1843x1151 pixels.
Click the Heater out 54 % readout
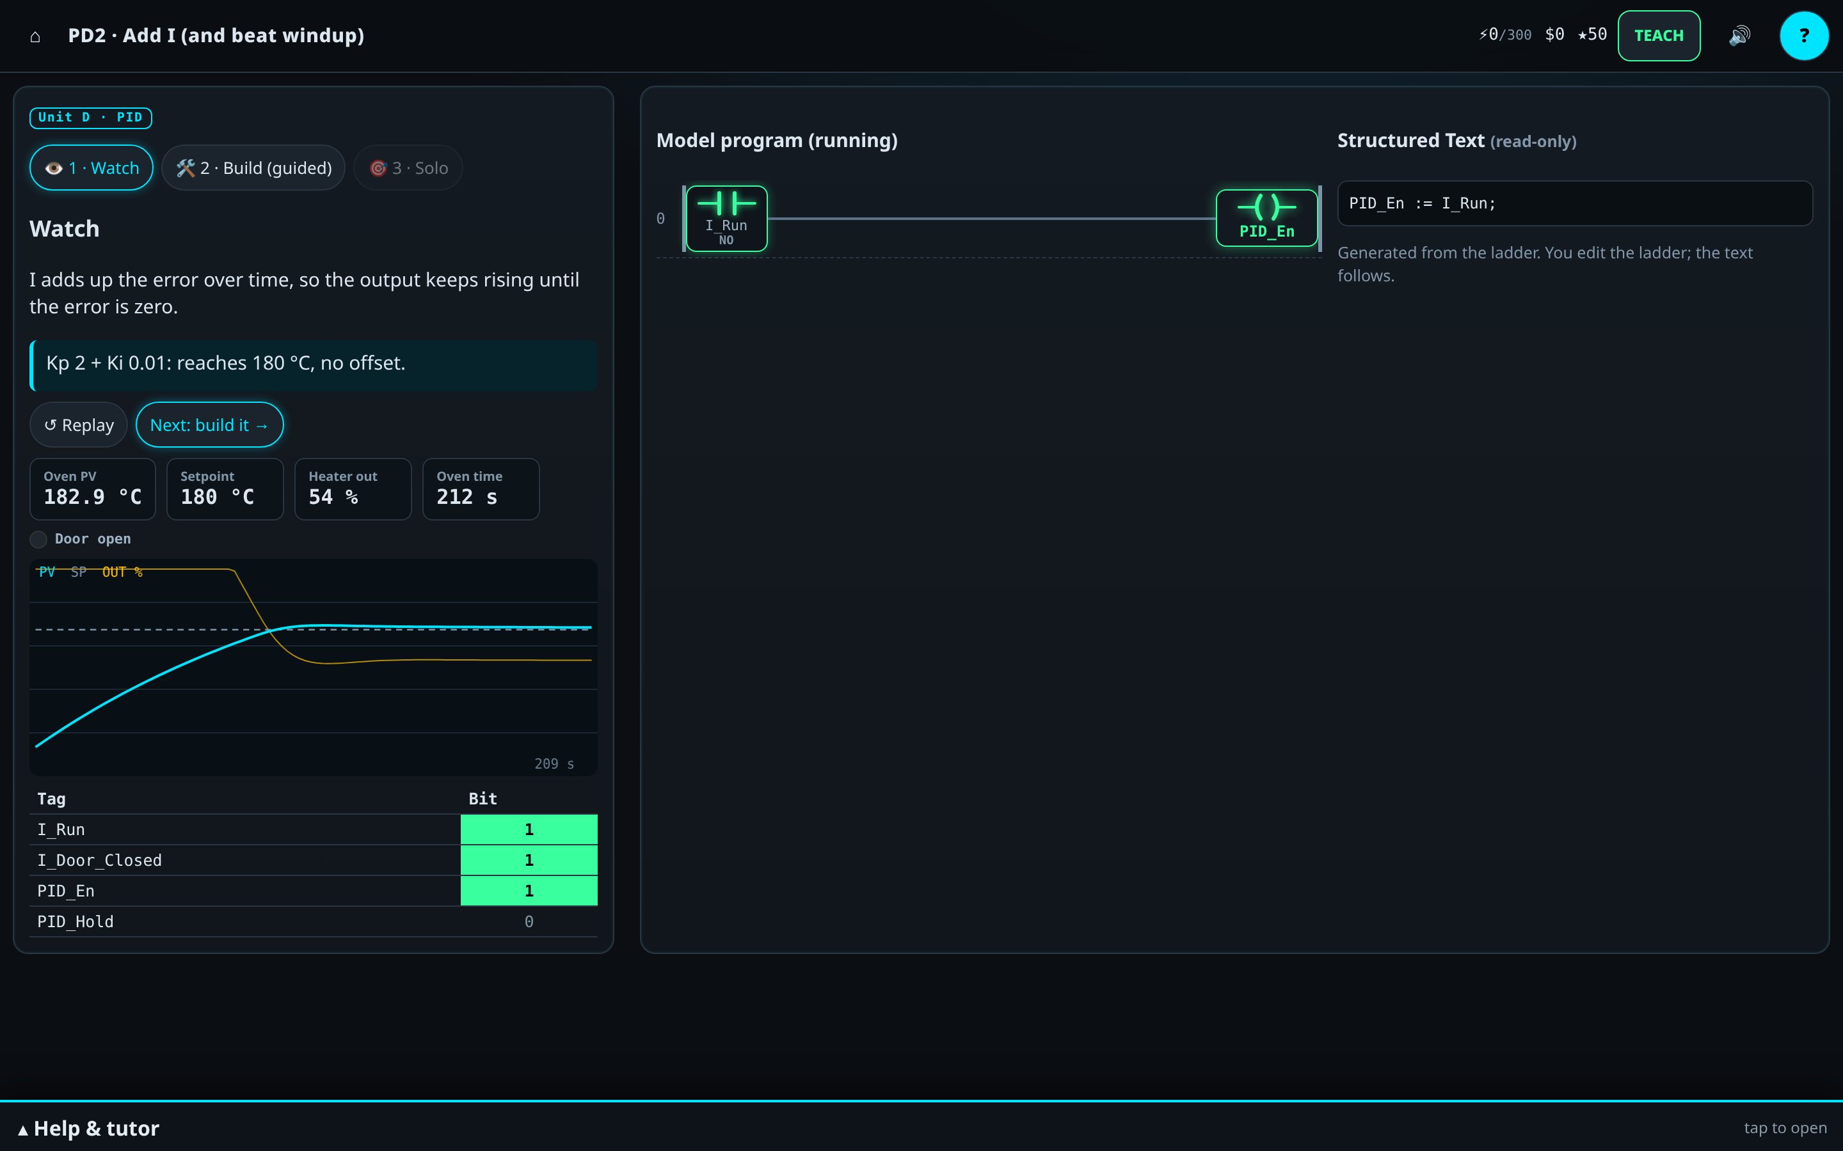(353, 489)
